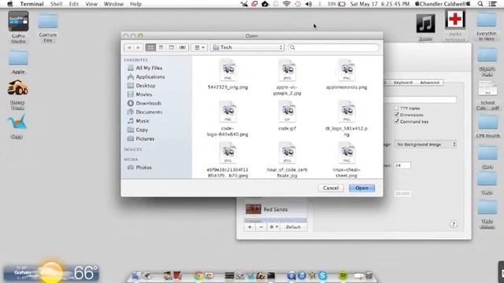
Task: Select Pictures in the sidebar
Action: [141, 139]
